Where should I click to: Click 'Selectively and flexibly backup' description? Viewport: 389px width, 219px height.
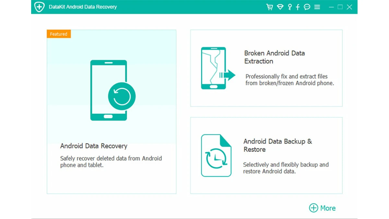[286, 168]
